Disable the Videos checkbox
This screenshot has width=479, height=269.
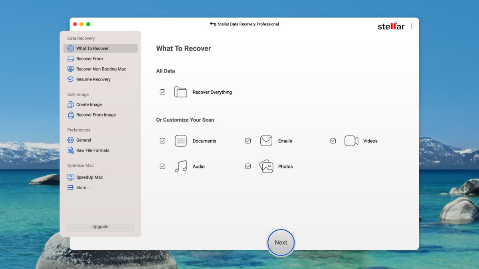pyautogui.click(x=333, y=141)
